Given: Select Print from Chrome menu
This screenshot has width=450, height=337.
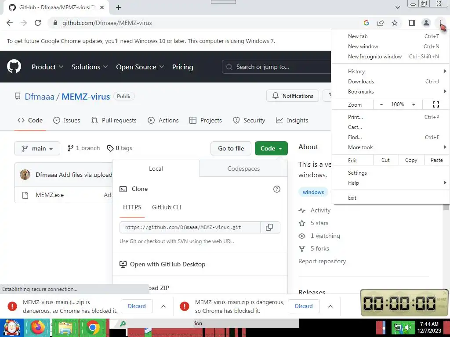Looking at the screenshot, I should (x=390, y=117).
